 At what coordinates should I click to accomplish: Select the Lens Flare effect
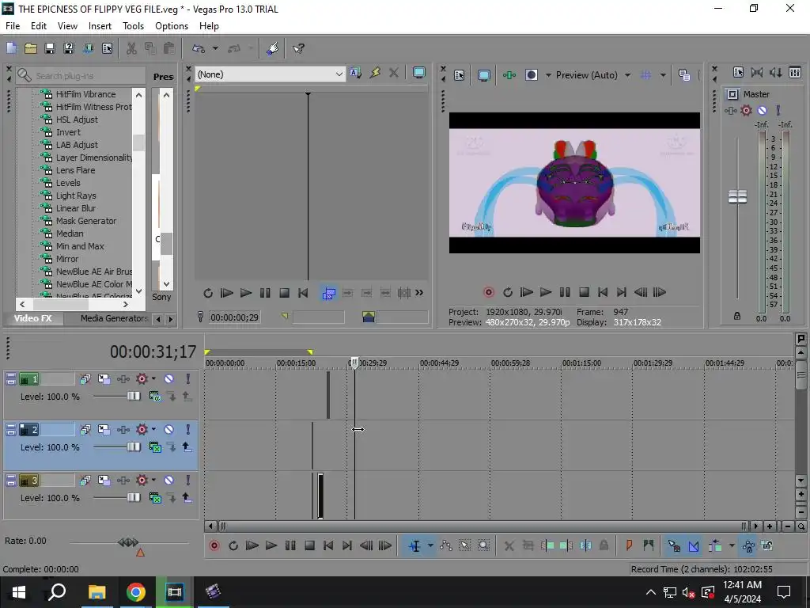pyautogui.click(x=75, y=170)
